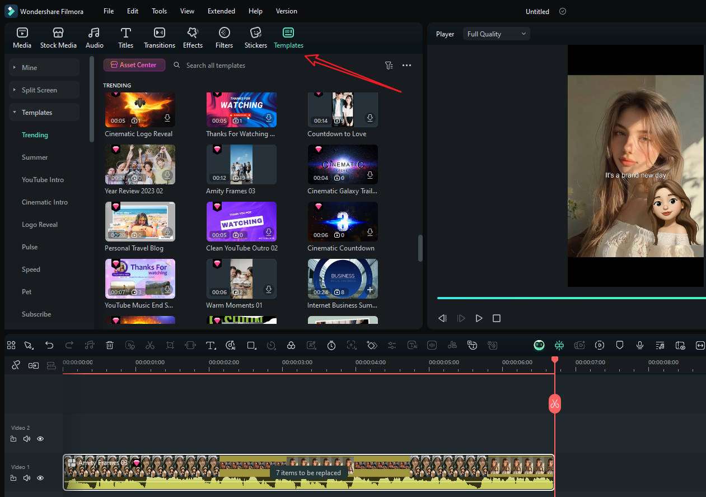This screenshot has height=497, width=706.
Task: Mute the Video 1 track
Action: (26, 478)
